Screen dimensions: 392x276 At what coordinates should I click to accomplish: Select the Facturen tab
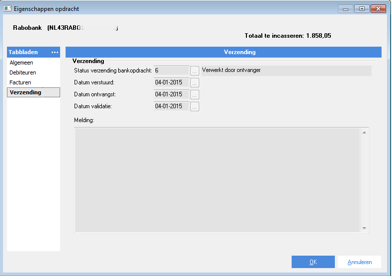pyautogui.click(x=20, y=82)
